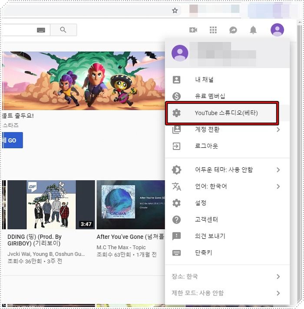Click the person icon beside 내 채널
Viewport: 304px width, 309px height.
176,80
